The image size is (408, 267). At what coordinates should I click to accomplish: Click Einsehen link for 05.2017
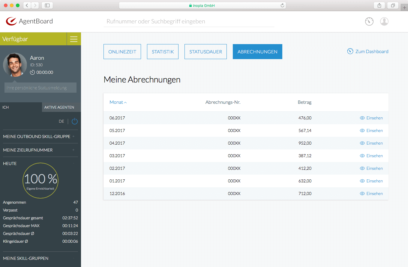(x=375, y=130)
